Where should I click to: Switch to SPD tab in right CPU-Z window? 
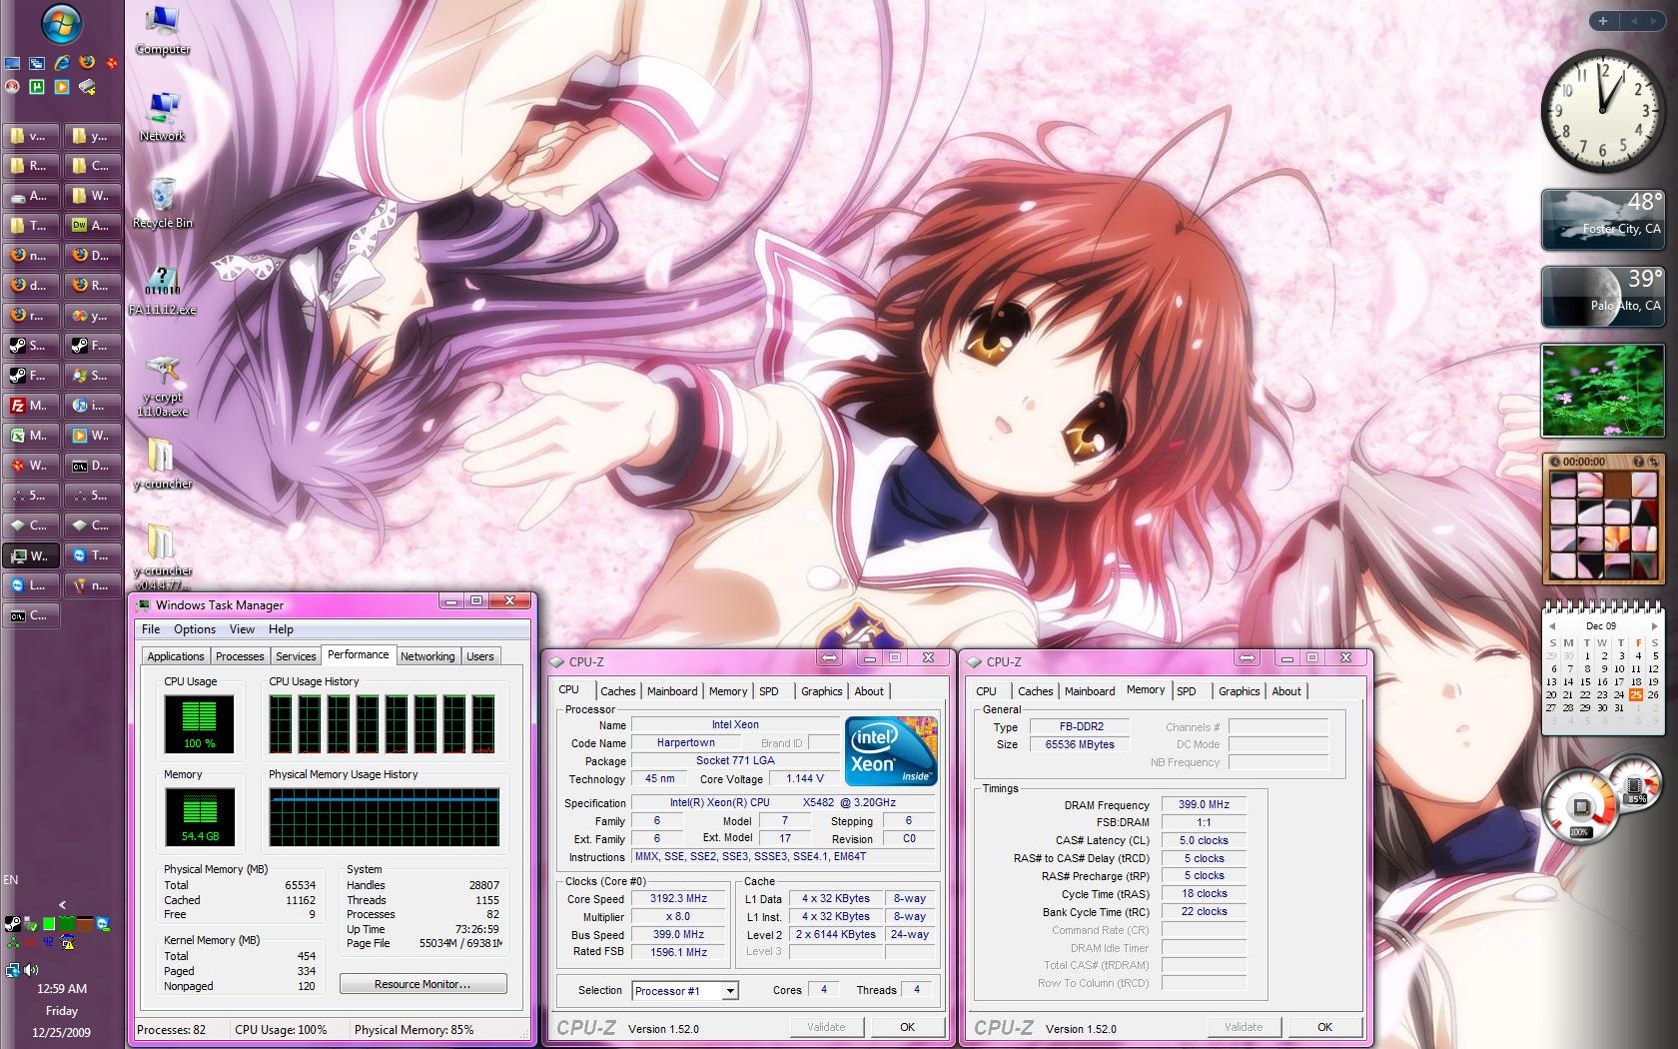[1187, 691]
